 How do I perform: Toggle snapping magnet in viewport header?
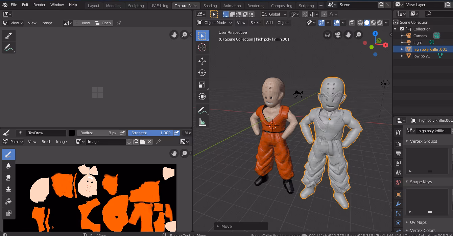click(305, 14)
